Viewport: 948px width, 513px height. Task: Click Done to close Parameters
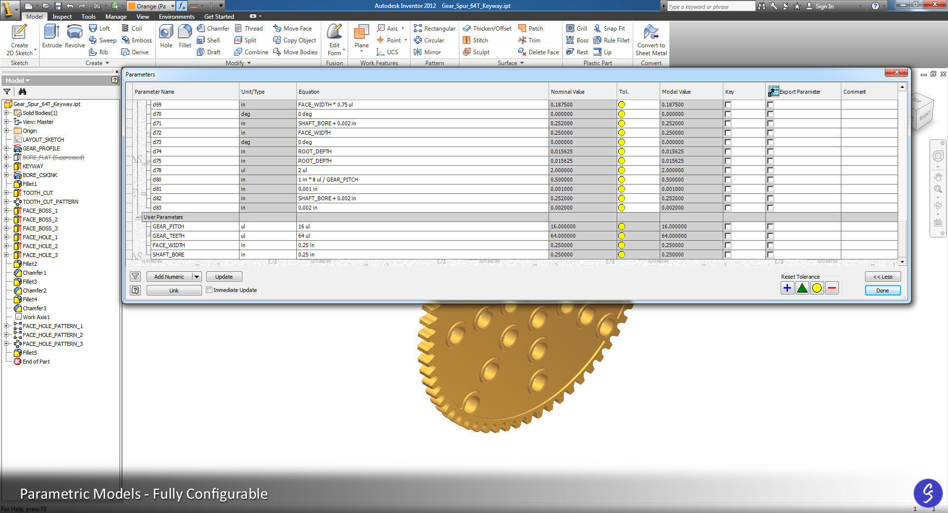click(882, 291)
